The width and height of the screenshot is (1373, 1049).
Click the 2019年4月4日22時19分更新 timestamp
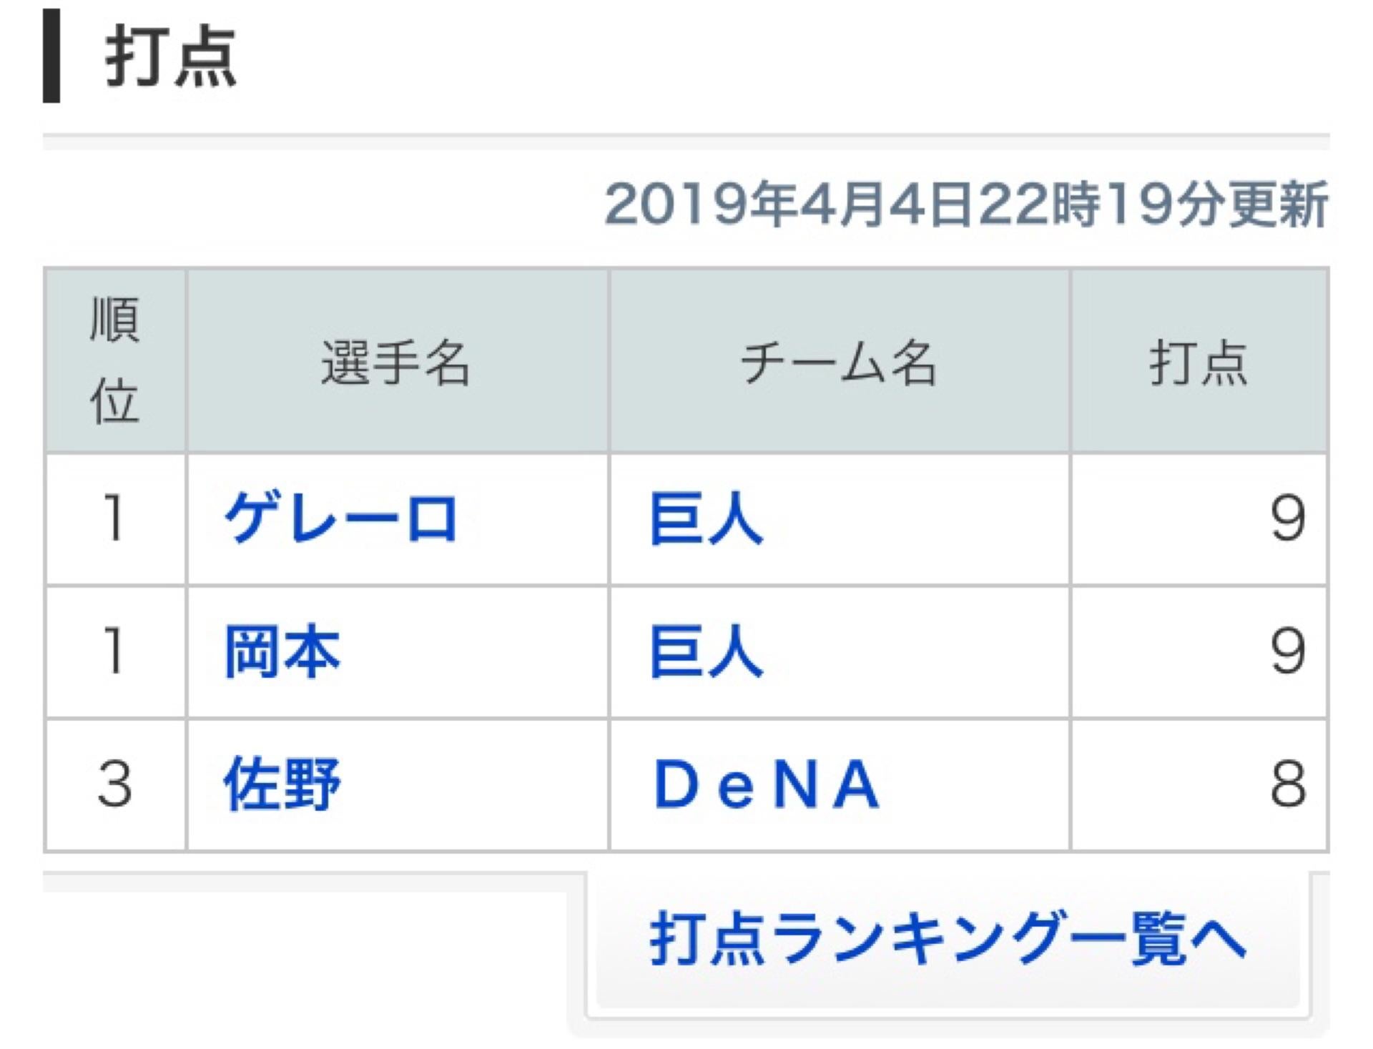[966, 205]
